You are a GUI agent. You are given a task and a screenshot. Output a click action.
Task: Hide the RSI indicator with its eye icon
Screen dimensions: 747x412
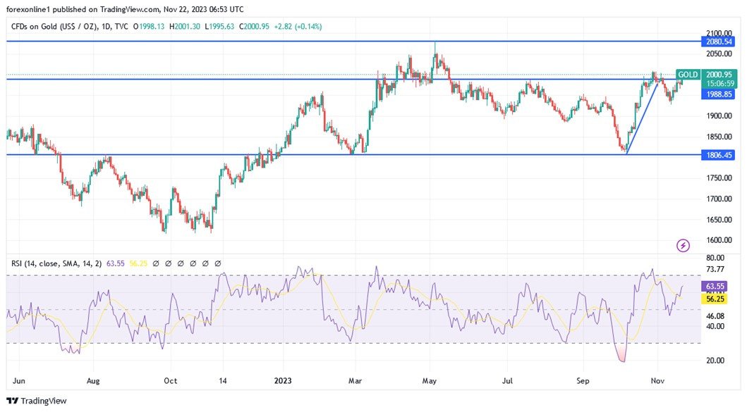point(157,263)
